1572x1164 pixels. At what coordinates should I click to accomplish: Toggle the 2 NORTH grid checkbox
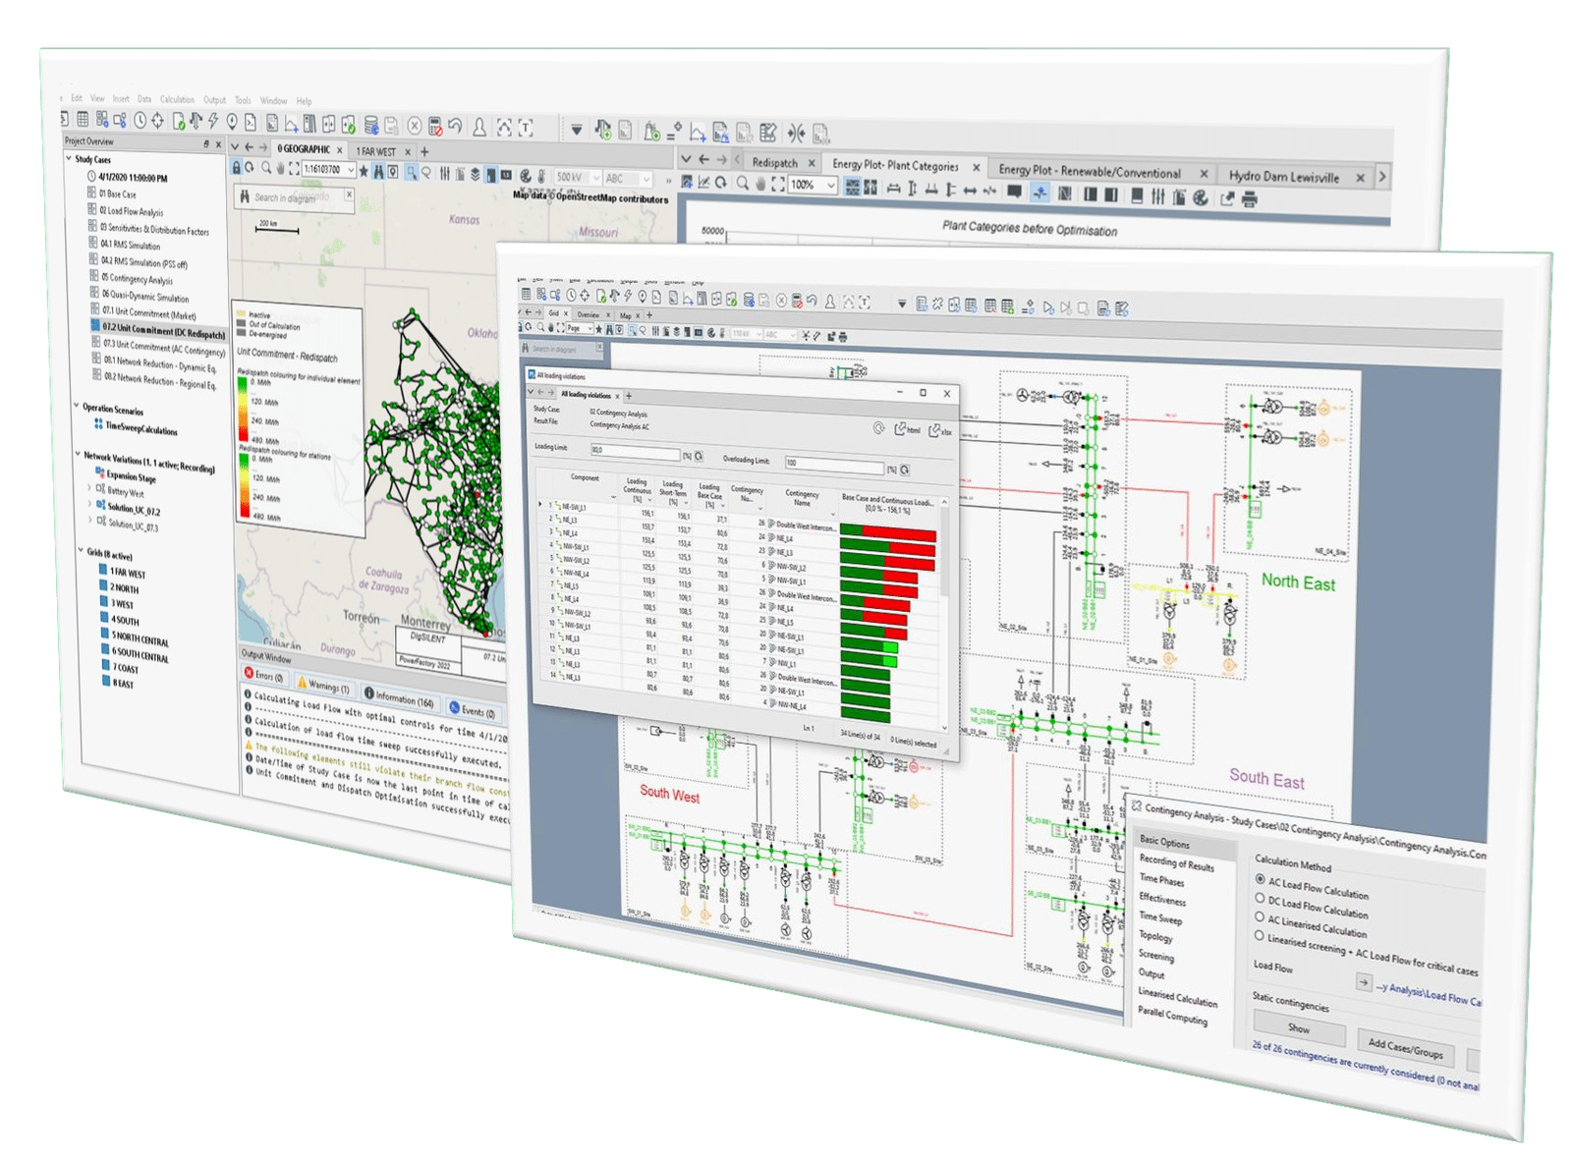pos(103,585)
